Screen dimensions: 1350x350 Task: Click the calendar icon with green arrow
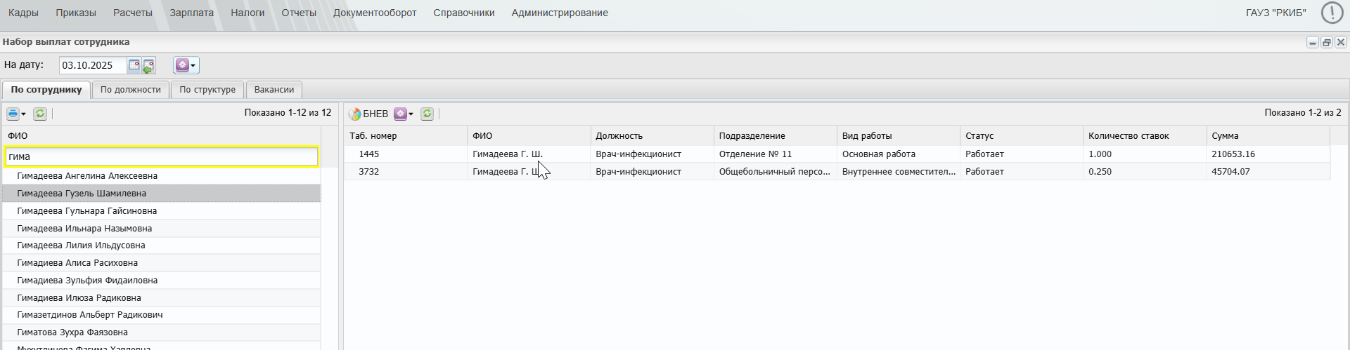[148, 66]
